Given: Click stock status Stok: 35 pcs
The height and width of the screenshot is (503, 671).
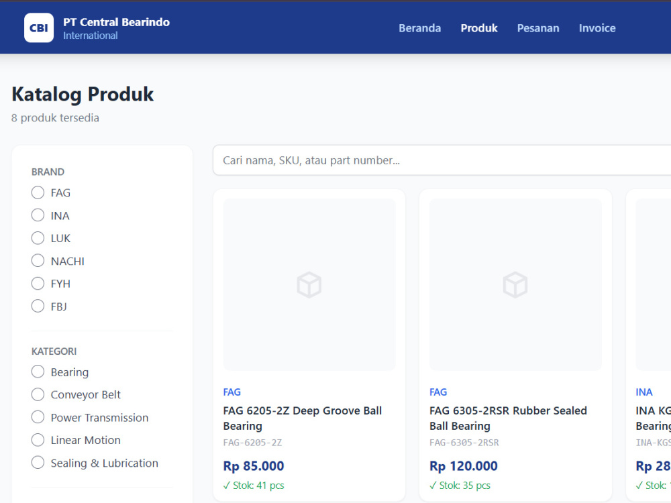Looking at the screenshot, I should pos(460,486).
